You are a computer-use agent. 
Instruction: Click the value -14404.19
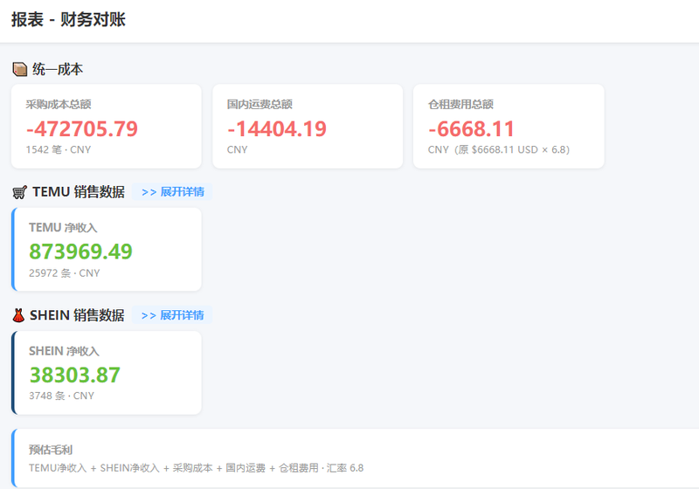coord(277,129)
